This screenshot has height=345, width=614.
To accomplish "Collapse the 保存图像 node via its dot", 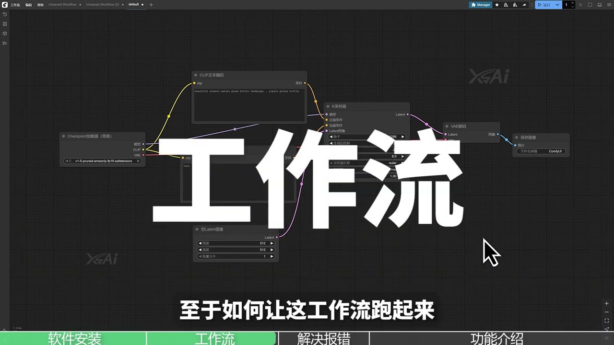I will tap(517, 138).
